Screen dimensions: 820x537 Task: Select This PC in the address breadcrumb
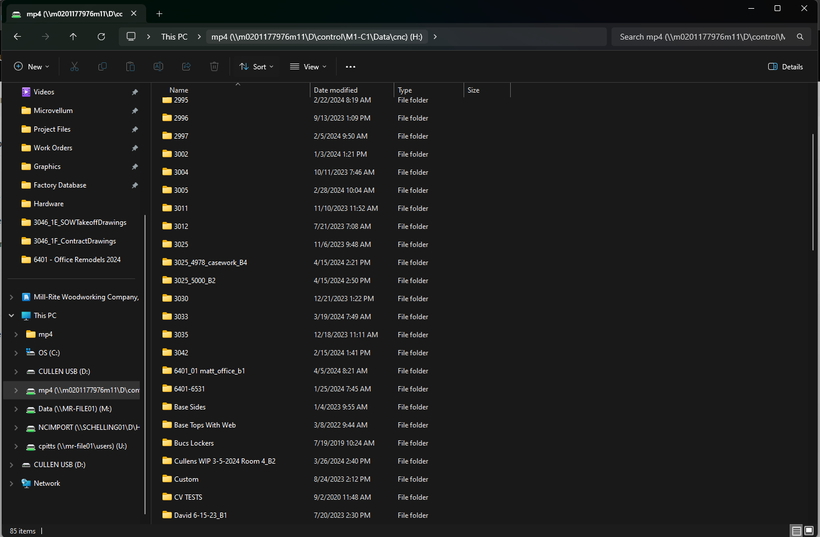pyautogui.click(x=174, y=37)
